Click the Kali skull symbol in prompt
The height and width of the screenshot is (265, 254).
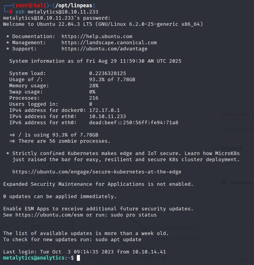(31, 6)
